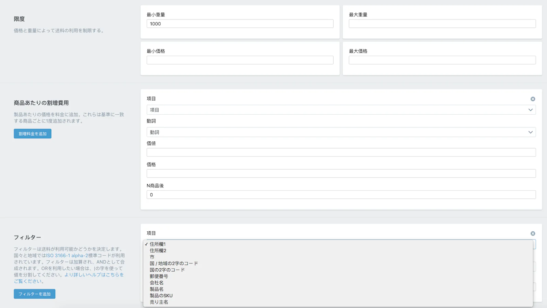Click the 割増料金を追加 button

[x=32, y=134]
